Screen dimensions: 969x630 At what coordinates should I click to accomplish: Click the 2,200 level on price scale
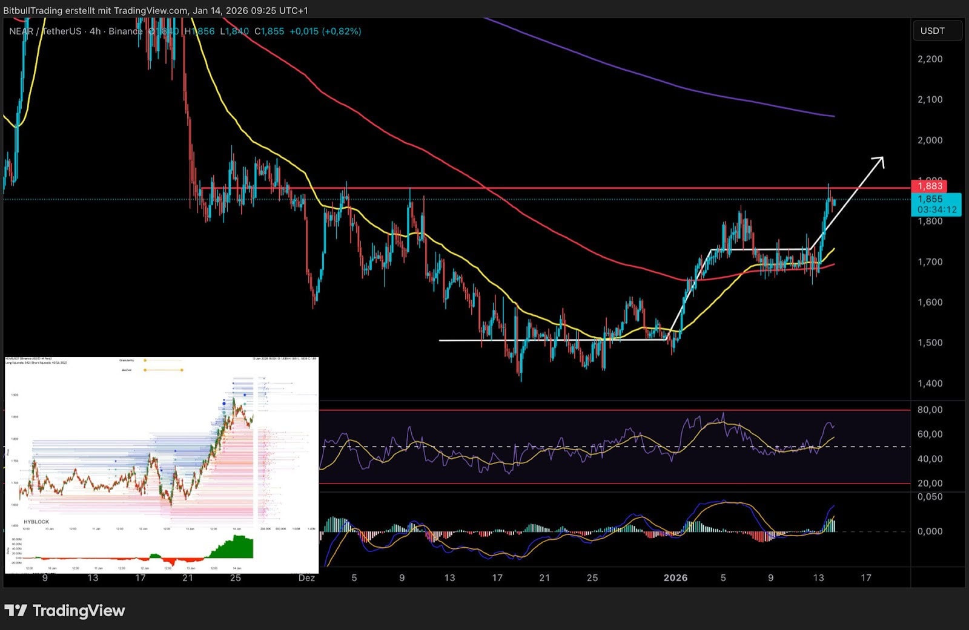(x=930, y=59)
